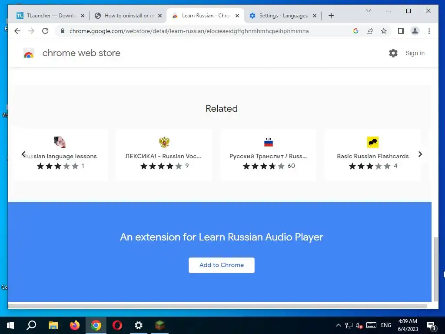Viewport: 445px width, 334px height.
Task: Click the Chrome Web Store rainbow logo
Action: coord(29,53)
